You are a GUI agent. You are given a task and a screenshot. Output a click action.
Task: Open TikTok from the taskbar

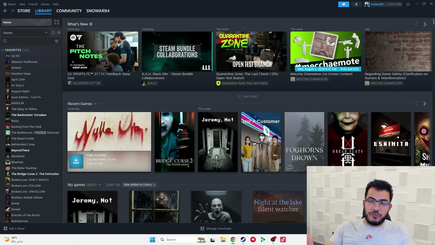point(283,240)
